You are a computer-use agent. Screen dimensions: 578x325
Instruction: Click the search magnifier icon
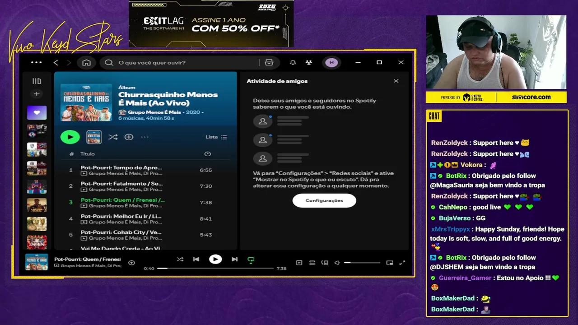(x=109, y=62)
